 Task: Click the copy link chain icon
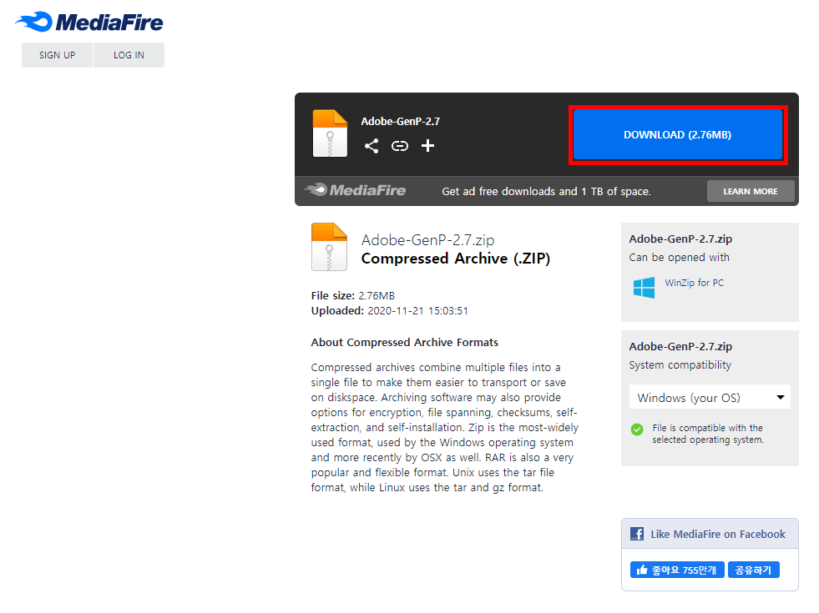pyautogui.click(x=400, y=146)
